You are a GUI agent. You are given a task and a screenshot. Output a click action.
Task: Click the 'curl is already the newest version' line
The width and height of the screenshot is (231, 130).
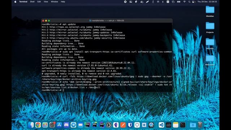pyautogui.click(x=78, y=65)
